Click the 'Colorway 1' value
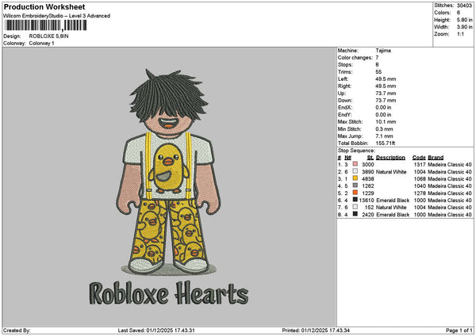Viewport: 476px width, 336px height. tap(41, 44)
